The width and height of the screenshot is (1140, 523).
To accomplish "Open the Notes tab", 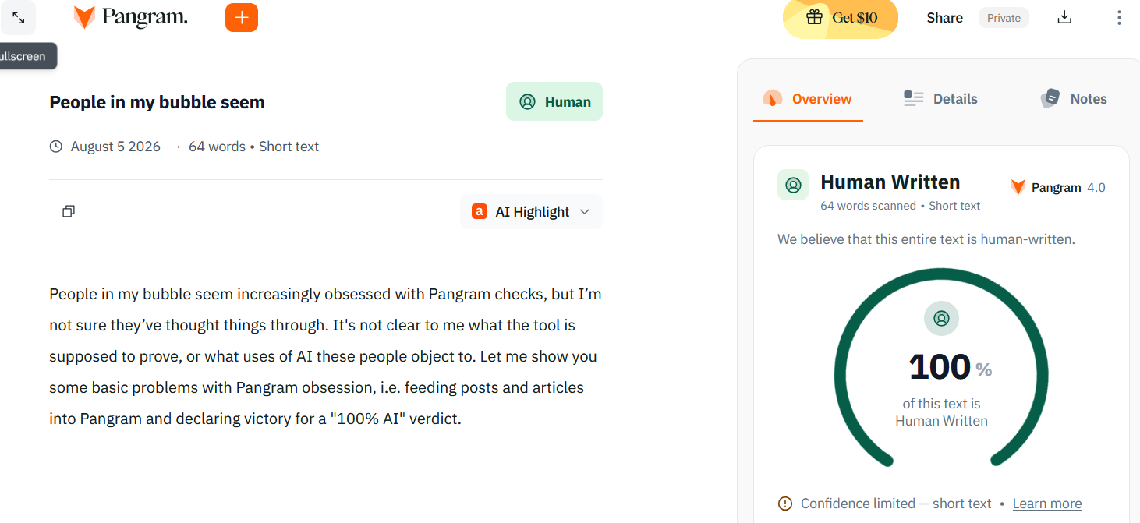I will (1074, 99).
